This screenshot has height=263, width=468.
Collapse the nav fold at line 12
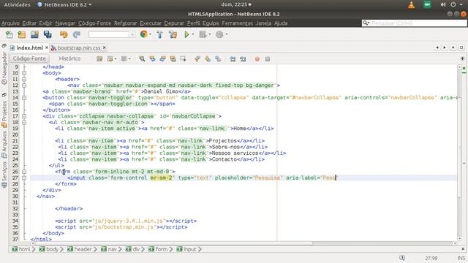(24, 85)
